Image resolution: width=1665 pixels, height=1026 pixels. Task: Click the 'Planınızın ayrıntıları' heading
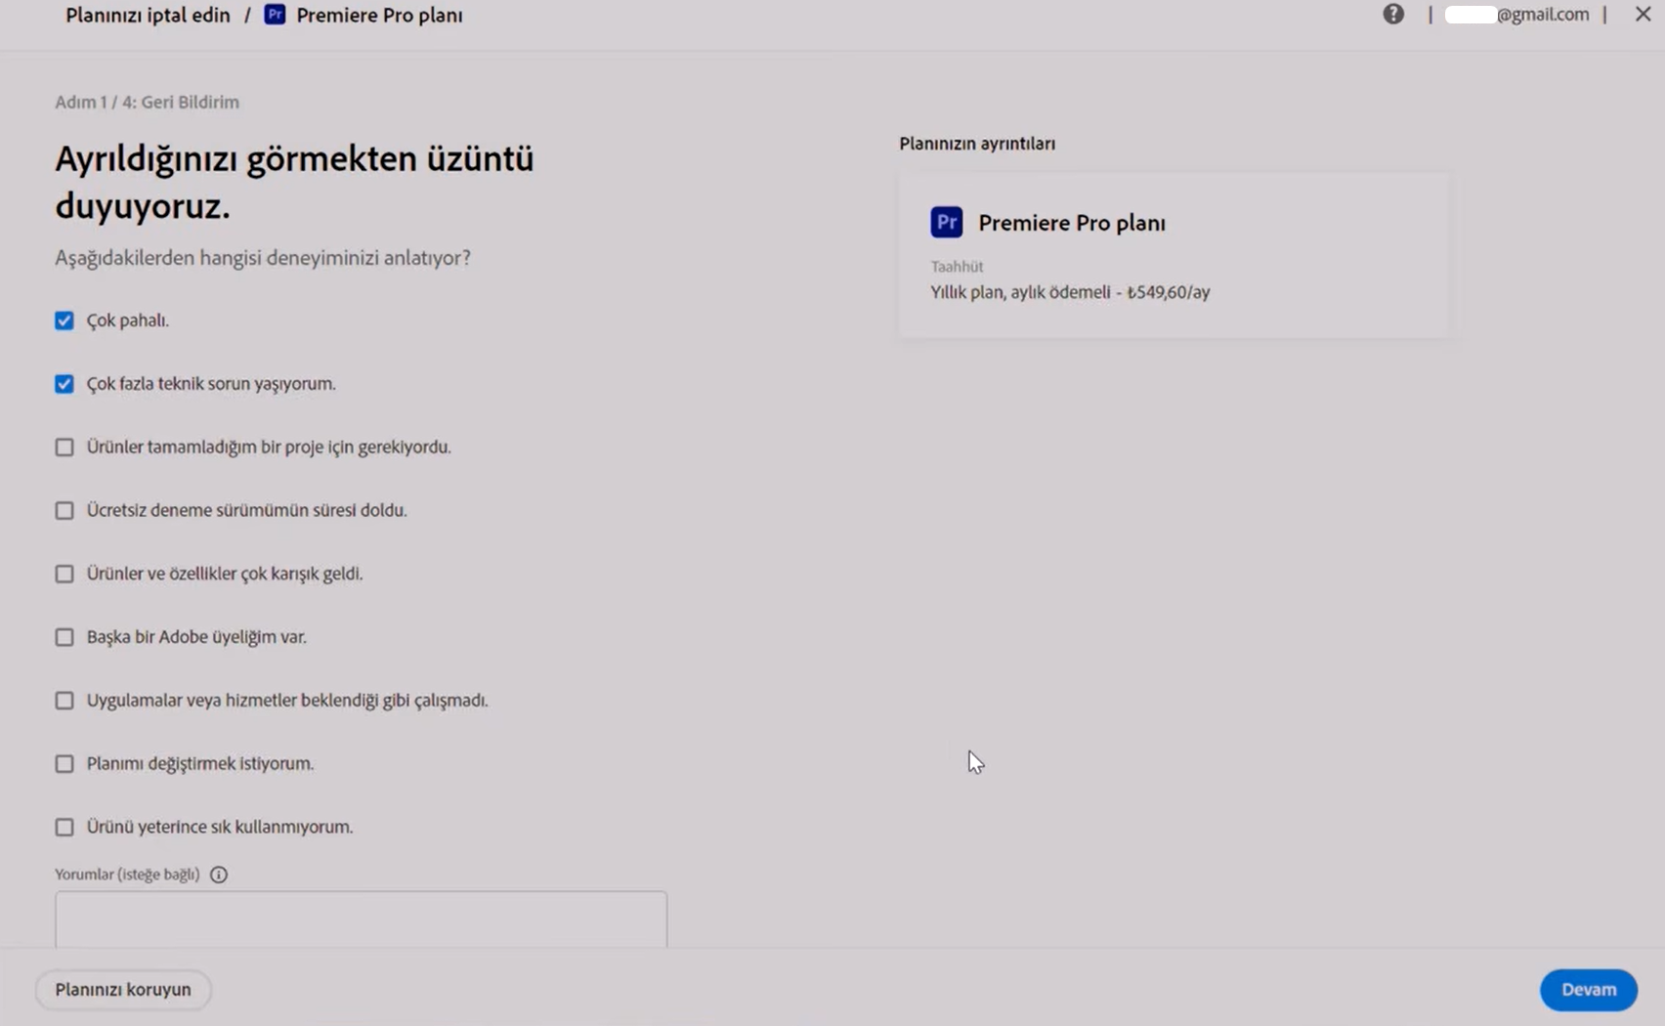tap(977, 144)
